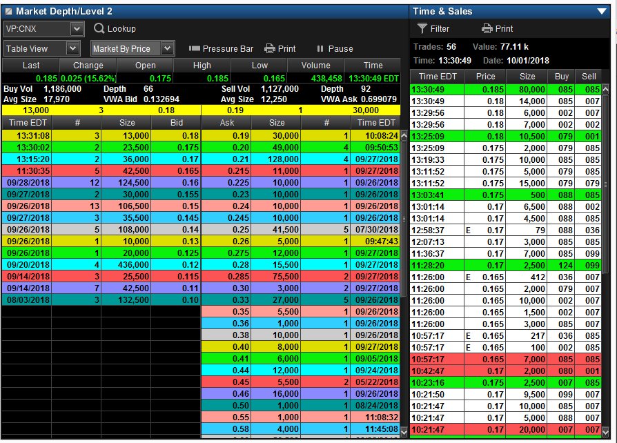Click the VWA Ask 0.699079 value
This screenshot has width=617, height=443.
378,99
